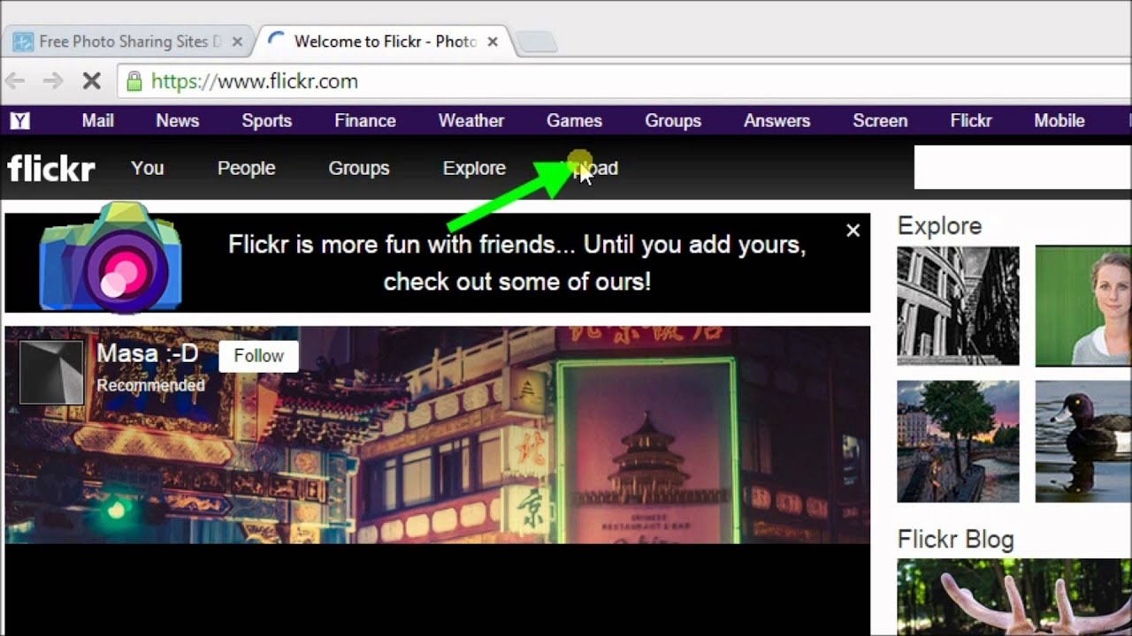Click the browser back arrow
1132x636 pixels.
[x=15, y=81]
